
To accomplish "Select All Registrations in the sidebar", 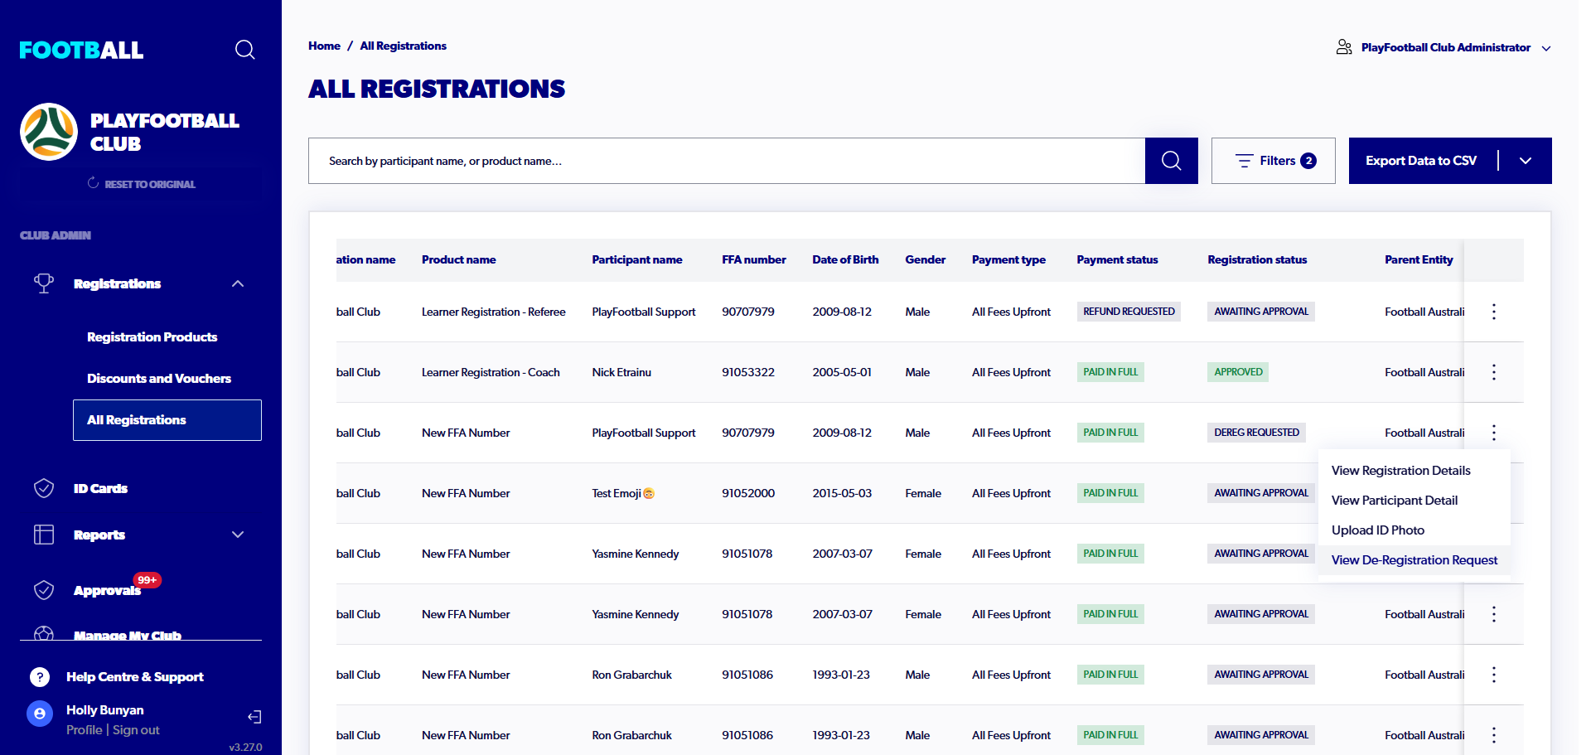I will [x=167, y=420].
